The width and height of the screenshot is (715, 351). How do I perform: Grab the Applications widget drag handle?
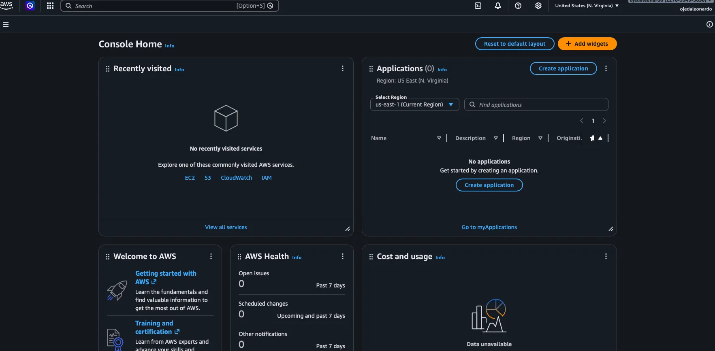point(371,69)
